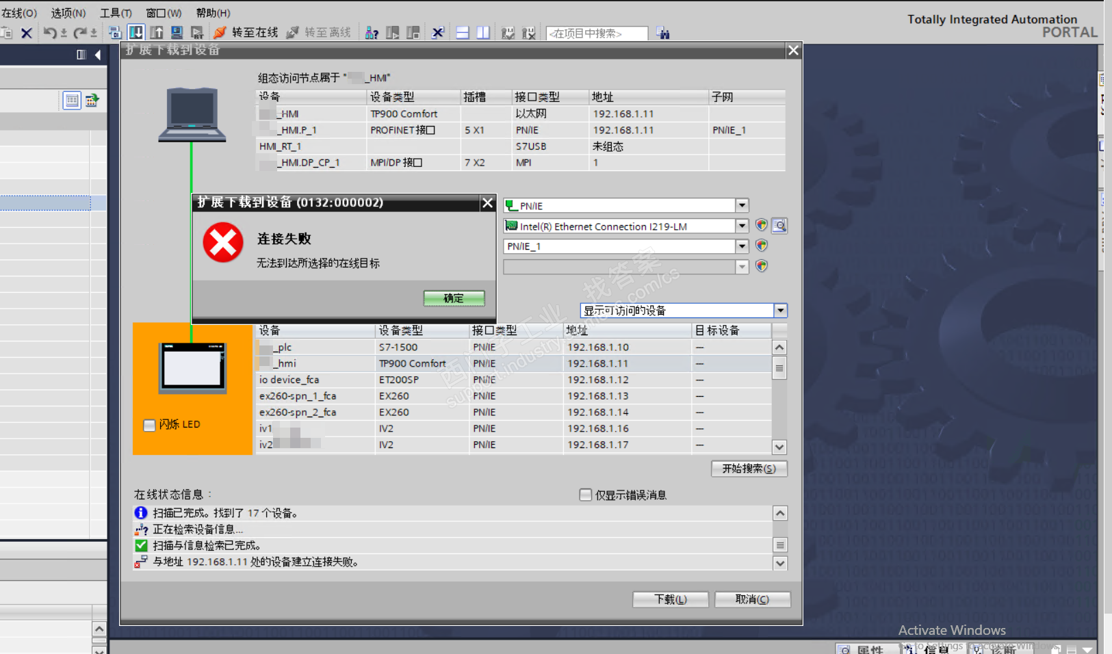Expand the Intel Ethernet Connection I219-LM dropdown

[742, 226]
